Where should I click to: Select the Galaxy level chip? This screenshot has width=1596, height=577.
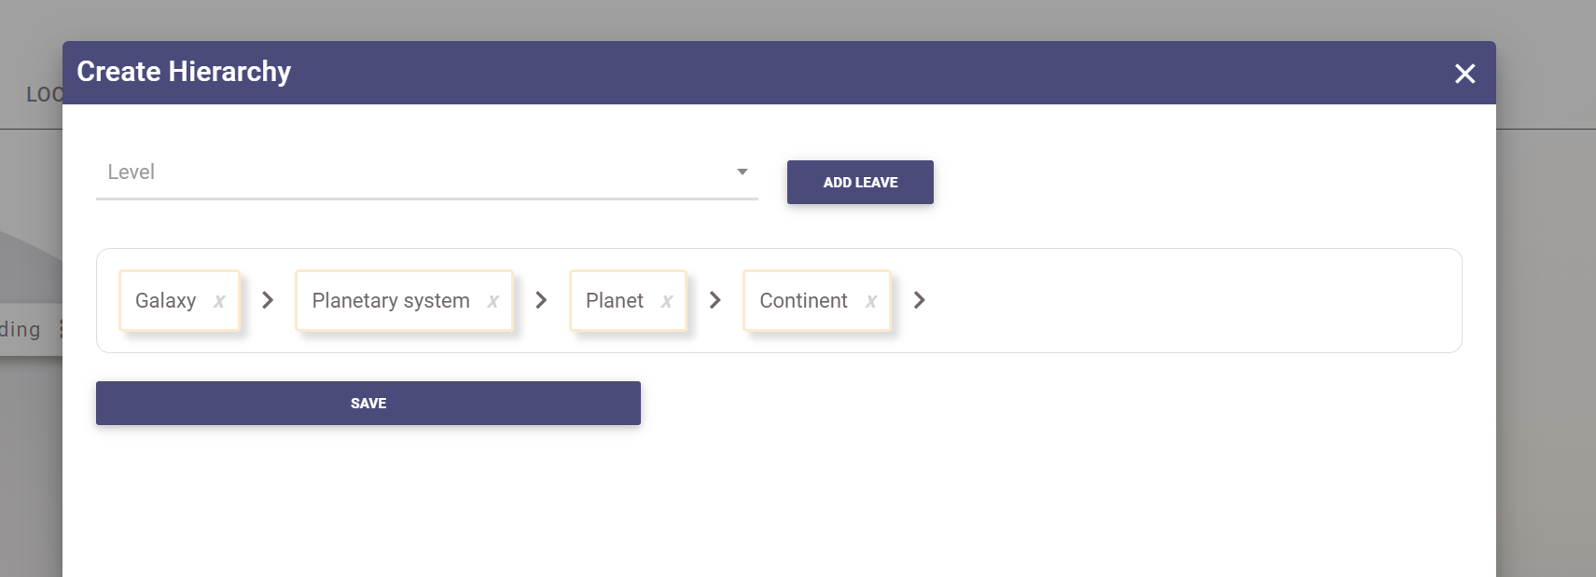[166, 301]
